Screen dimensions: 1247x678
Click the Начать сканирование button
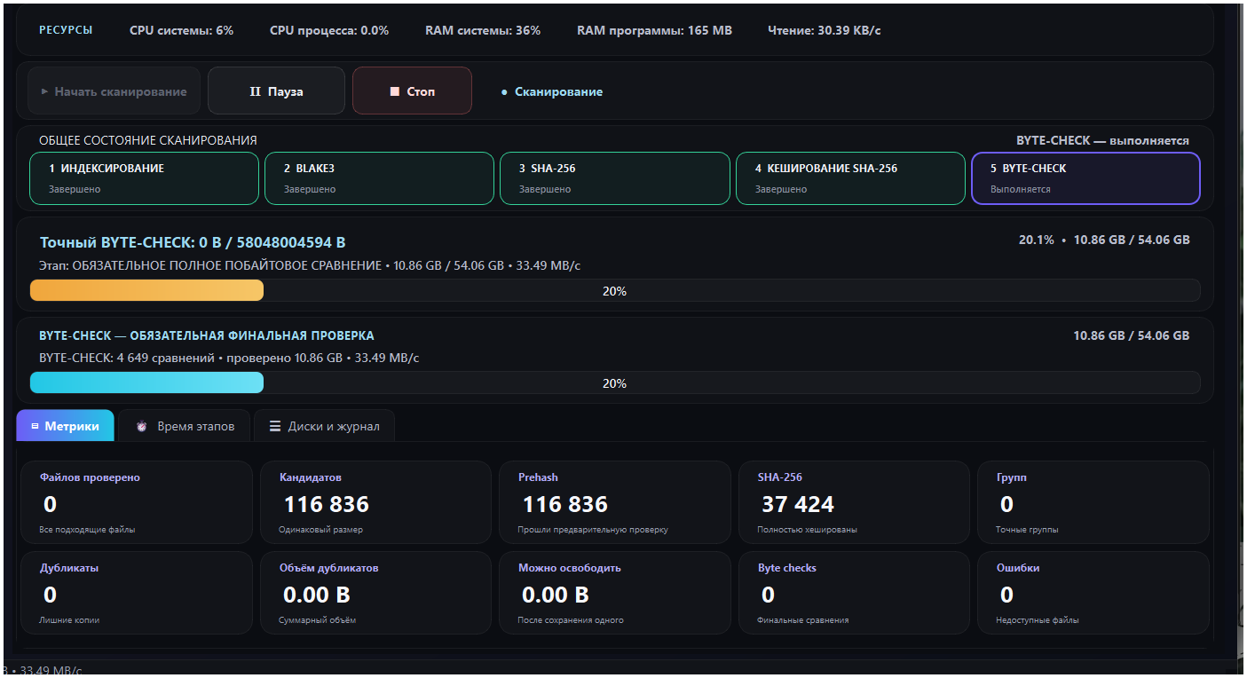coord(114,91)
